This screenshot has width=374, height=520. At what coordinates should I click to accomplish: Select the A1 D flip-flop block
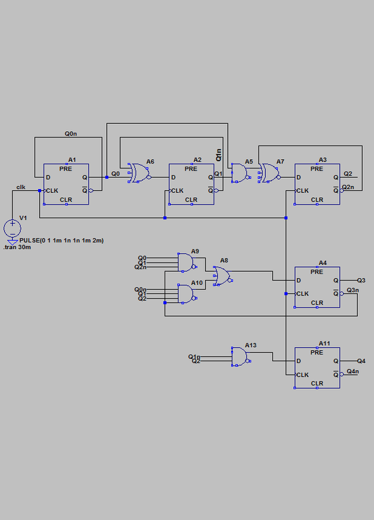coord(66,184)
